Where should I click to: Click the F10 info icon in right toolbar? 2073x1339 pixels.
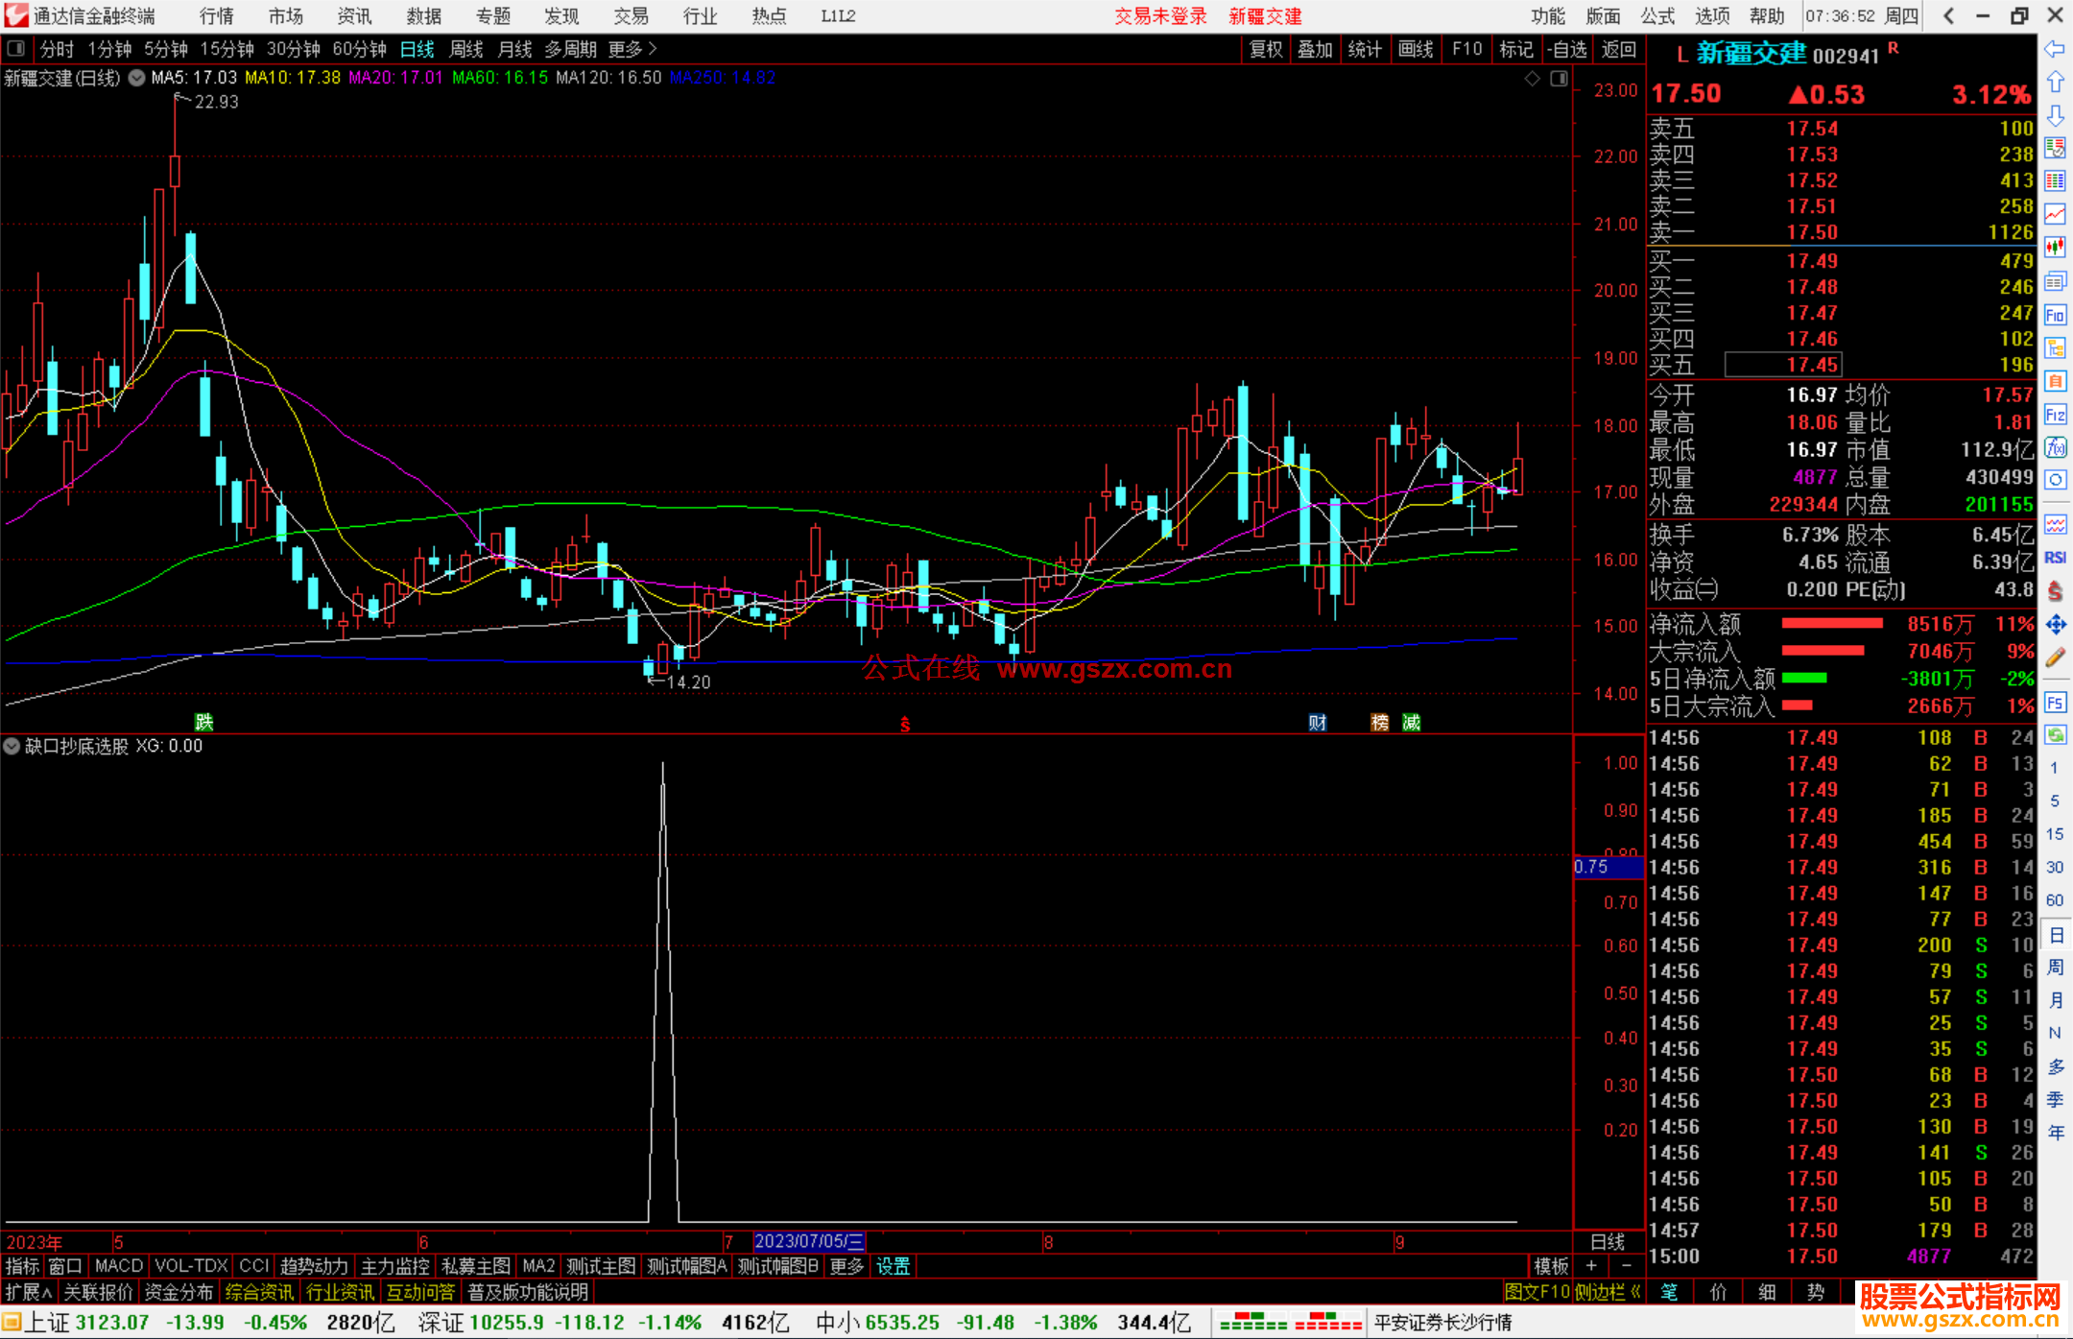2055,316
